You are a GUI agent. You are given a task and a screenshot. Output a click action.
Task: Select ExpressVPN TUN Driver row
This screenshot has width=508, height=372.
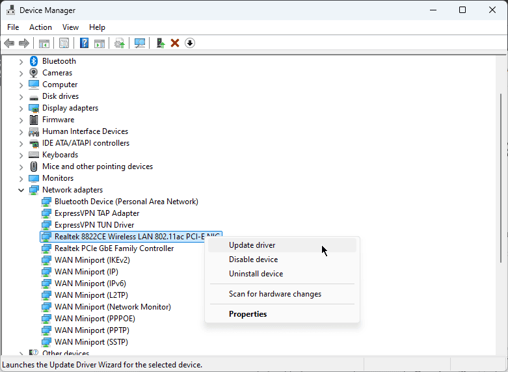94,225
